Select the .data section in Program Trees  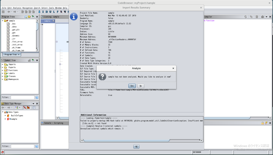[14, 27]
